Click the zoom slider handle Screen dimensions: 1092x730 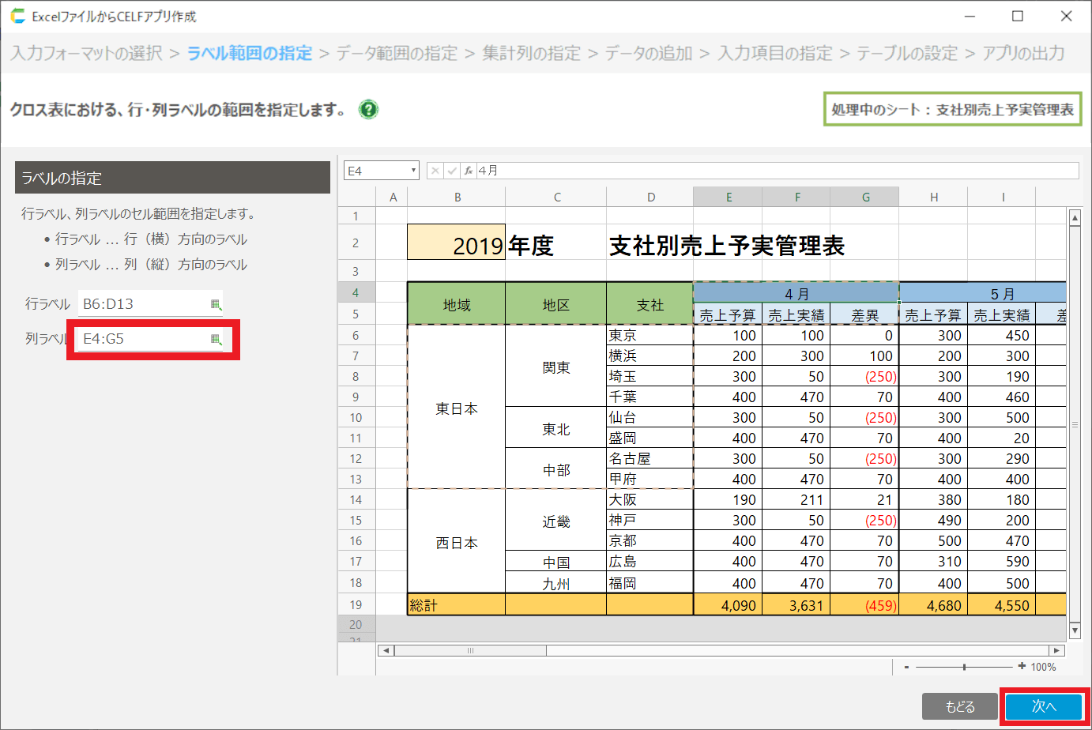click(x=964, y=667)
